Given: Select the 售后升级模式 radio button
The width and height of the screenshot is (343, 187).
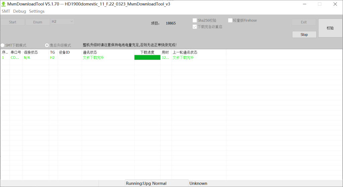Looking at the screenshot, I should [x=47, y=45].
